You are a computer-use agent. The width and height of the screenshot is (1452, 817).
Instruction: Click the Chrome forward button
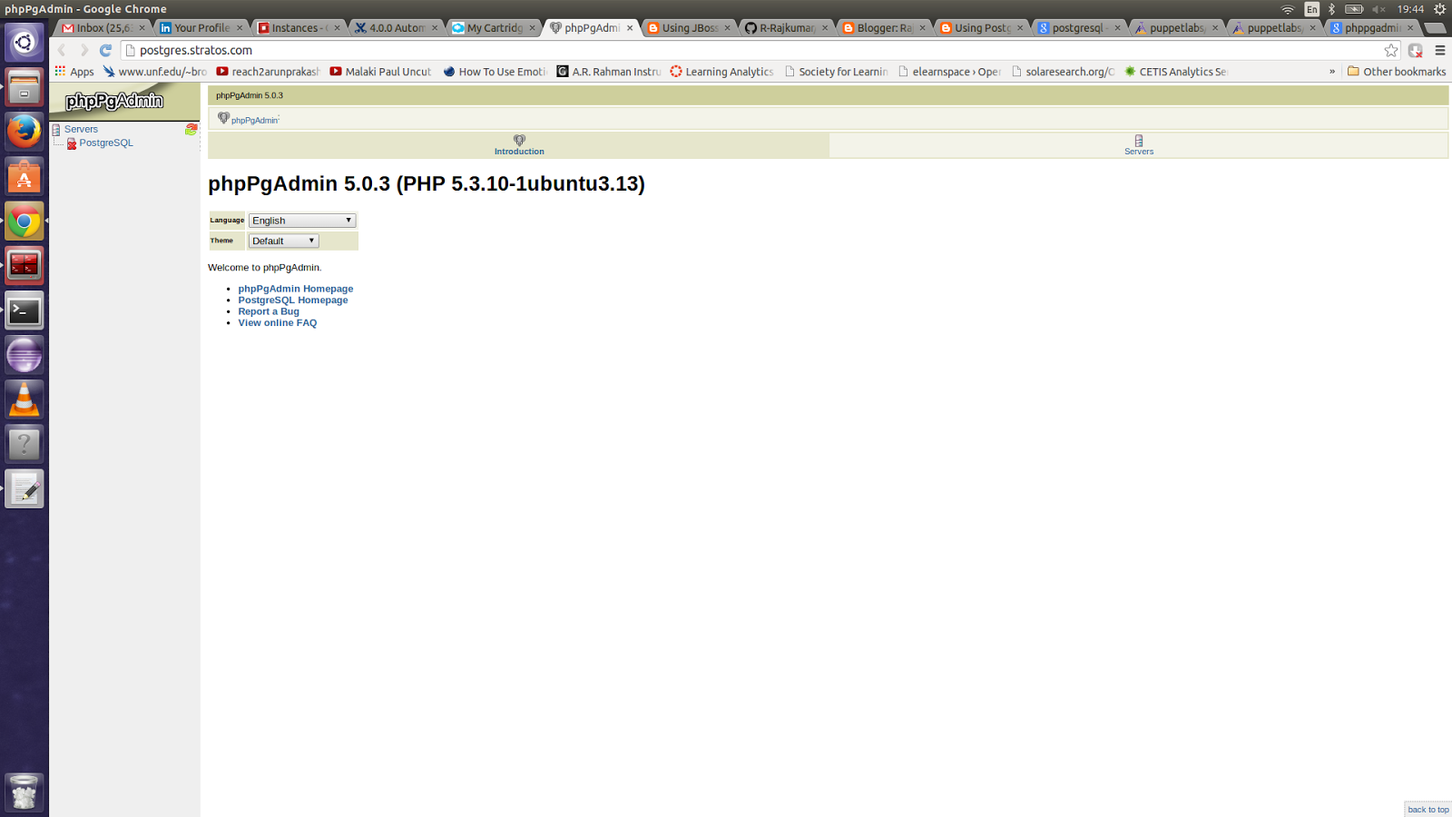tap(83, 51)
